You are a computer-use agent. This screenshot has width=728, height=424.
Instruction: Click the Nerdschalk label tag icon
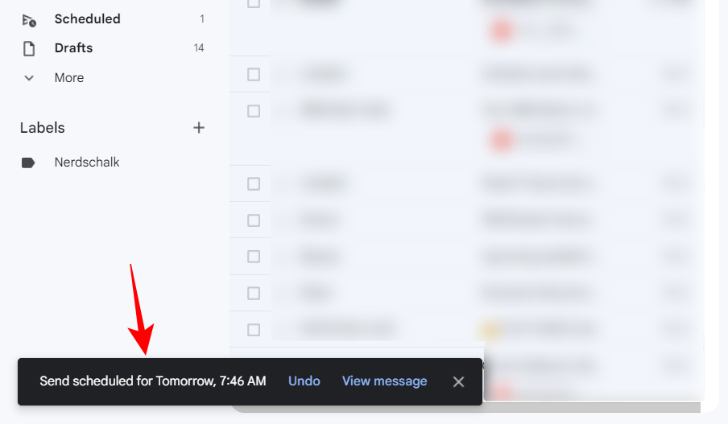[x=28, y=163]
